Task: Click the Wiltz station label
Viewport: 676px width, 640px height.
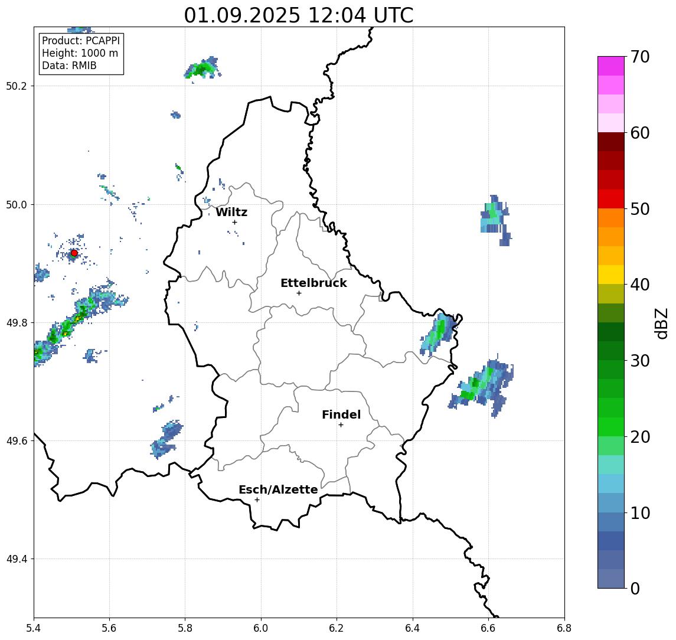Action: click(x=231, y=212)
